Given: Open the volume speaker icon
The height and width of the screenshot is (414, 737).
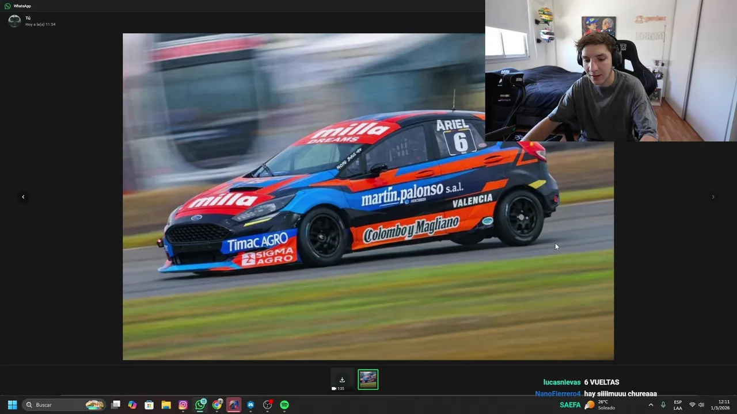Looking at the screenshot, I should point(701,405).
